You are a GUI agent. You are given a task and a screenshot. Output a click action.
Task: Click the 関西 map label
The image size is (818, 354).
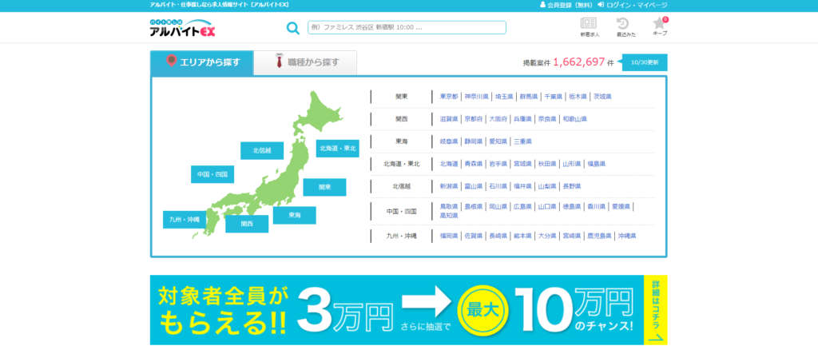point(247,224)
